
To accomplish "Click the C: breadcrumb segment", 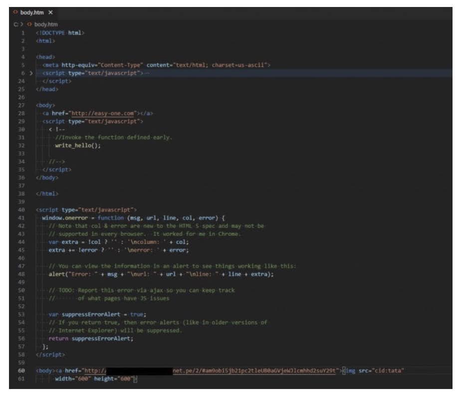I will tap(16, 24).
